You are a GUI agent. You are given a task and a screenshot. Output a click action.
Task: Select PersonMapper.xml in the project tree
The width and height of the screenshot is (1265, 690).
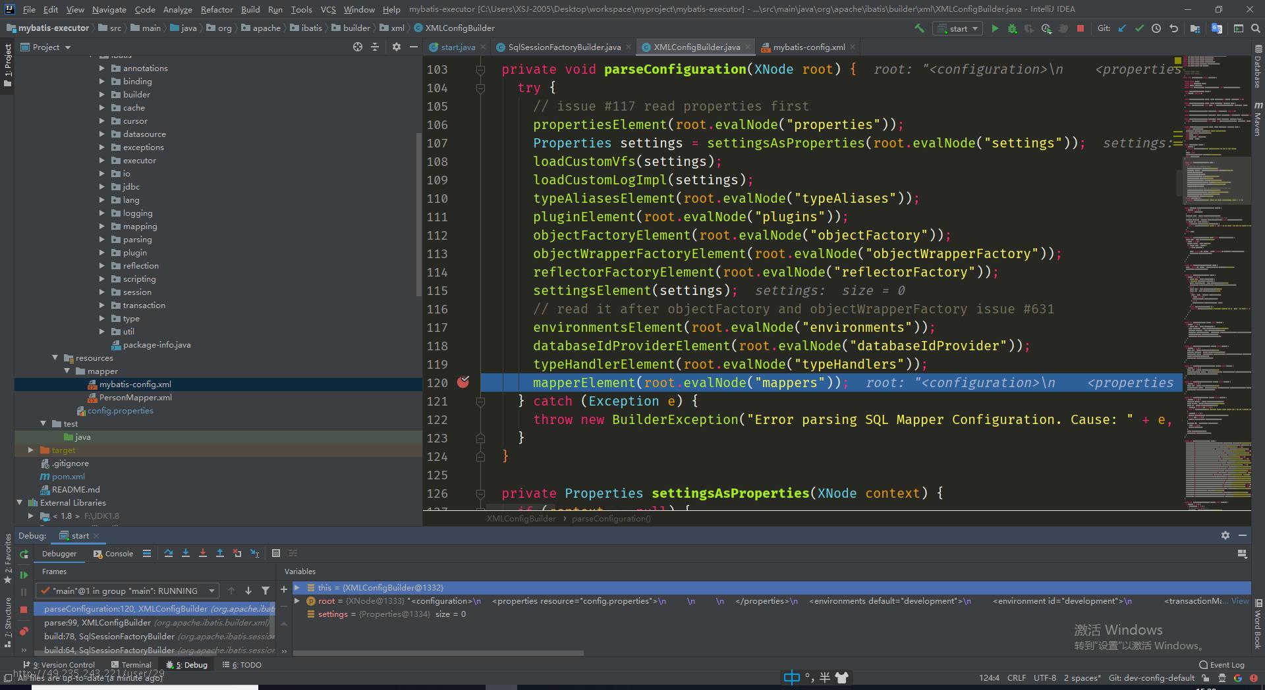[x=135, y=397]
